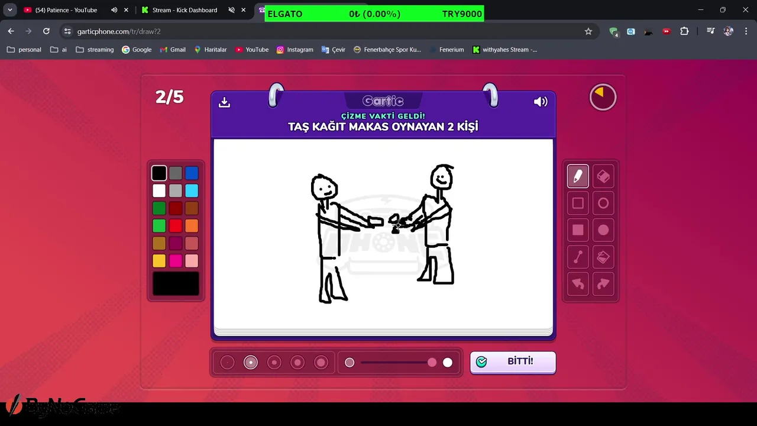Screen dimensions: 757x426
Task: Pick the cyan color swatch
Action: (x=192, y=191)
